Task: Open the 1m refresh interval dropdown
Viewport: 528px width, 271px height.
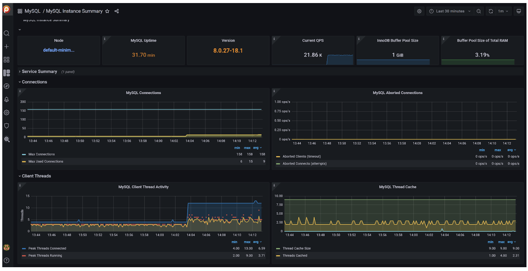Action: pyautogui.click(x=503, y=11)
